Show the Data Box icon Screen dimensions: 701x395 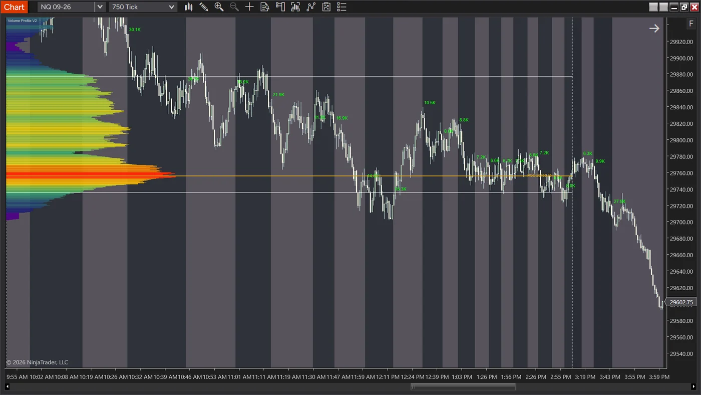(265, 7)
